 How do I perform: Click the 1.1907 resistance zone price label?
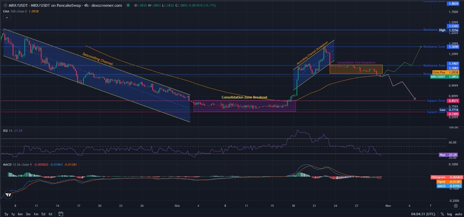pyautogui.click(x=453, y=63)
